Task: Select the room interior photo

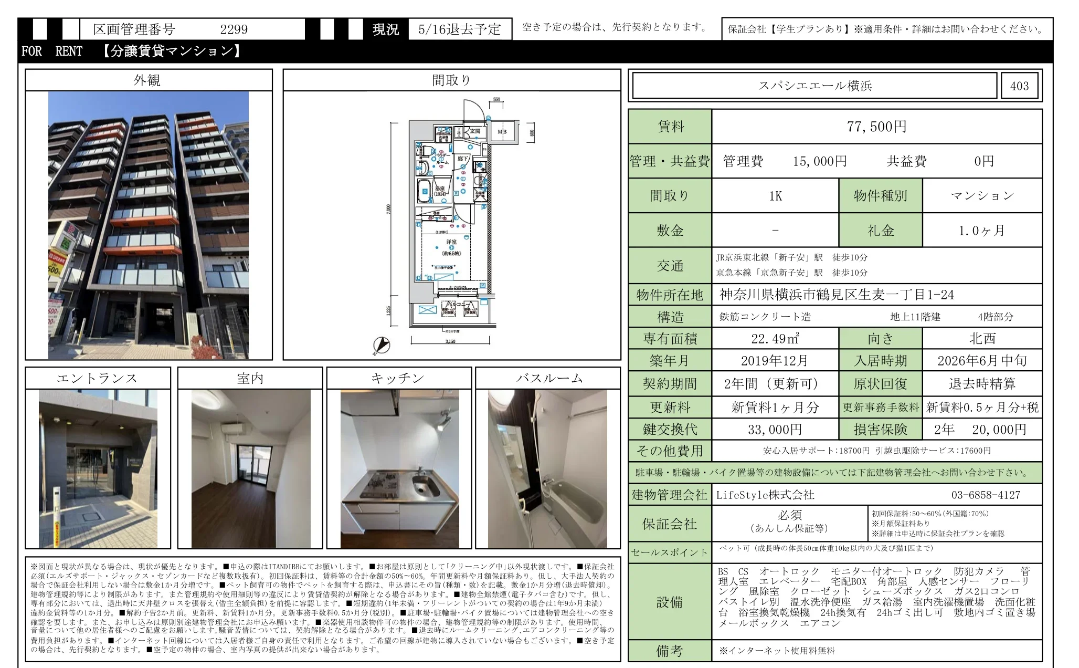Action: tap(250, 468)
